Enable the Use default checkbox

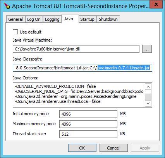15,32
